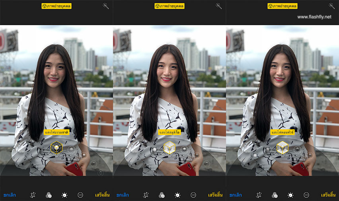The width and height of the screenshot is (339, 201).
Task: Toggle the ภาพถ่ายบุคคล portrait badge in the แสงไฟธรรมชาติ screen
Action: point(56,6)
